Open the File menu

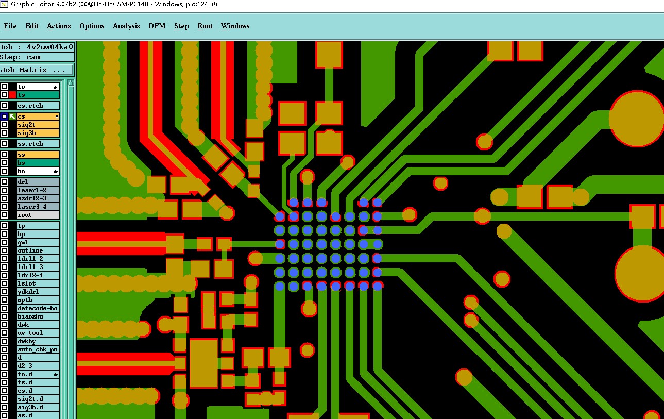pyautogui.click(x=10, y=26)
